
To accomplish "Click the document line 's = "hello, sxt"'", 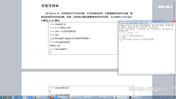I will tap(61, 28).
